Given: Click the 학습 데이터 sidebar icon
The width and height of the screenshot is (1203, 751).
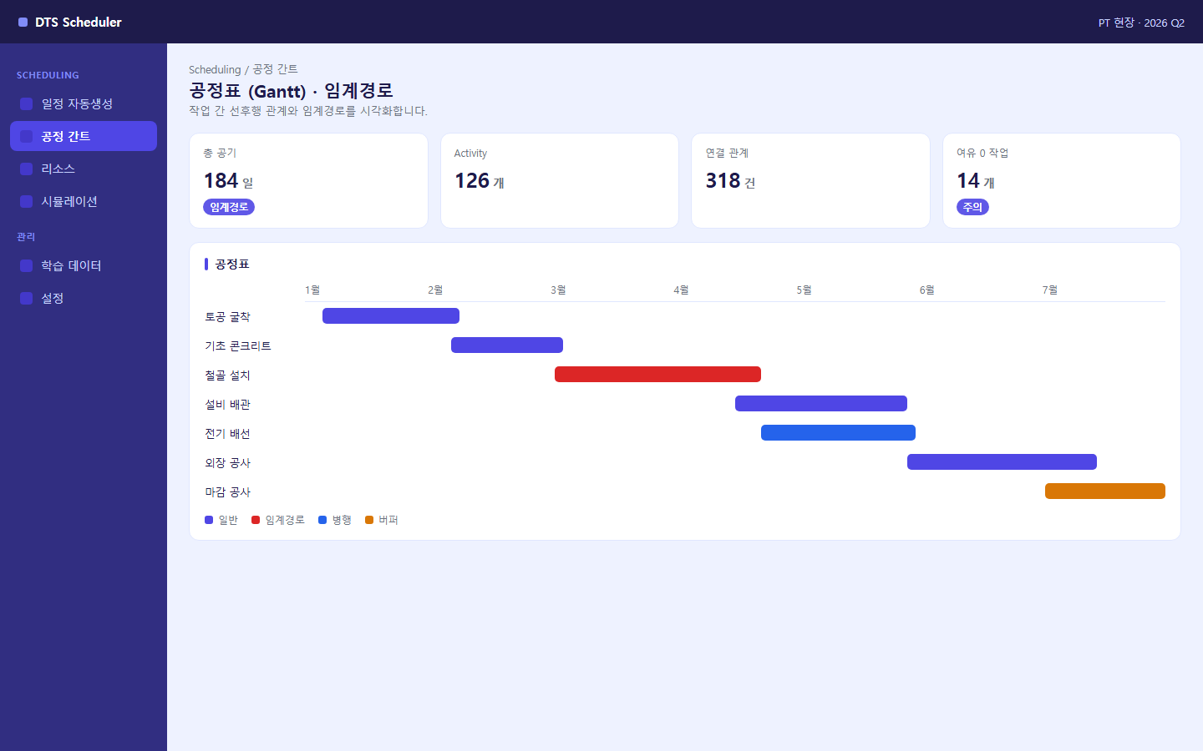Looking at the screenshot, I should 26,265.
